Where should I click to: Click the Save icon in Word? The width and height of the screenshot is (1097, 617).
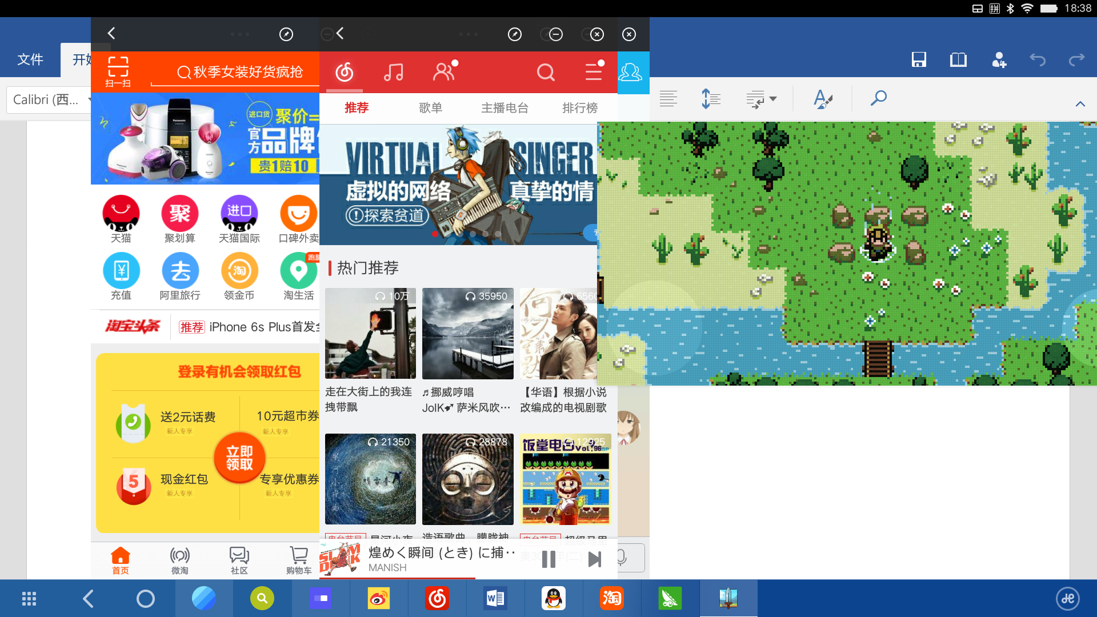click(919, 59)
